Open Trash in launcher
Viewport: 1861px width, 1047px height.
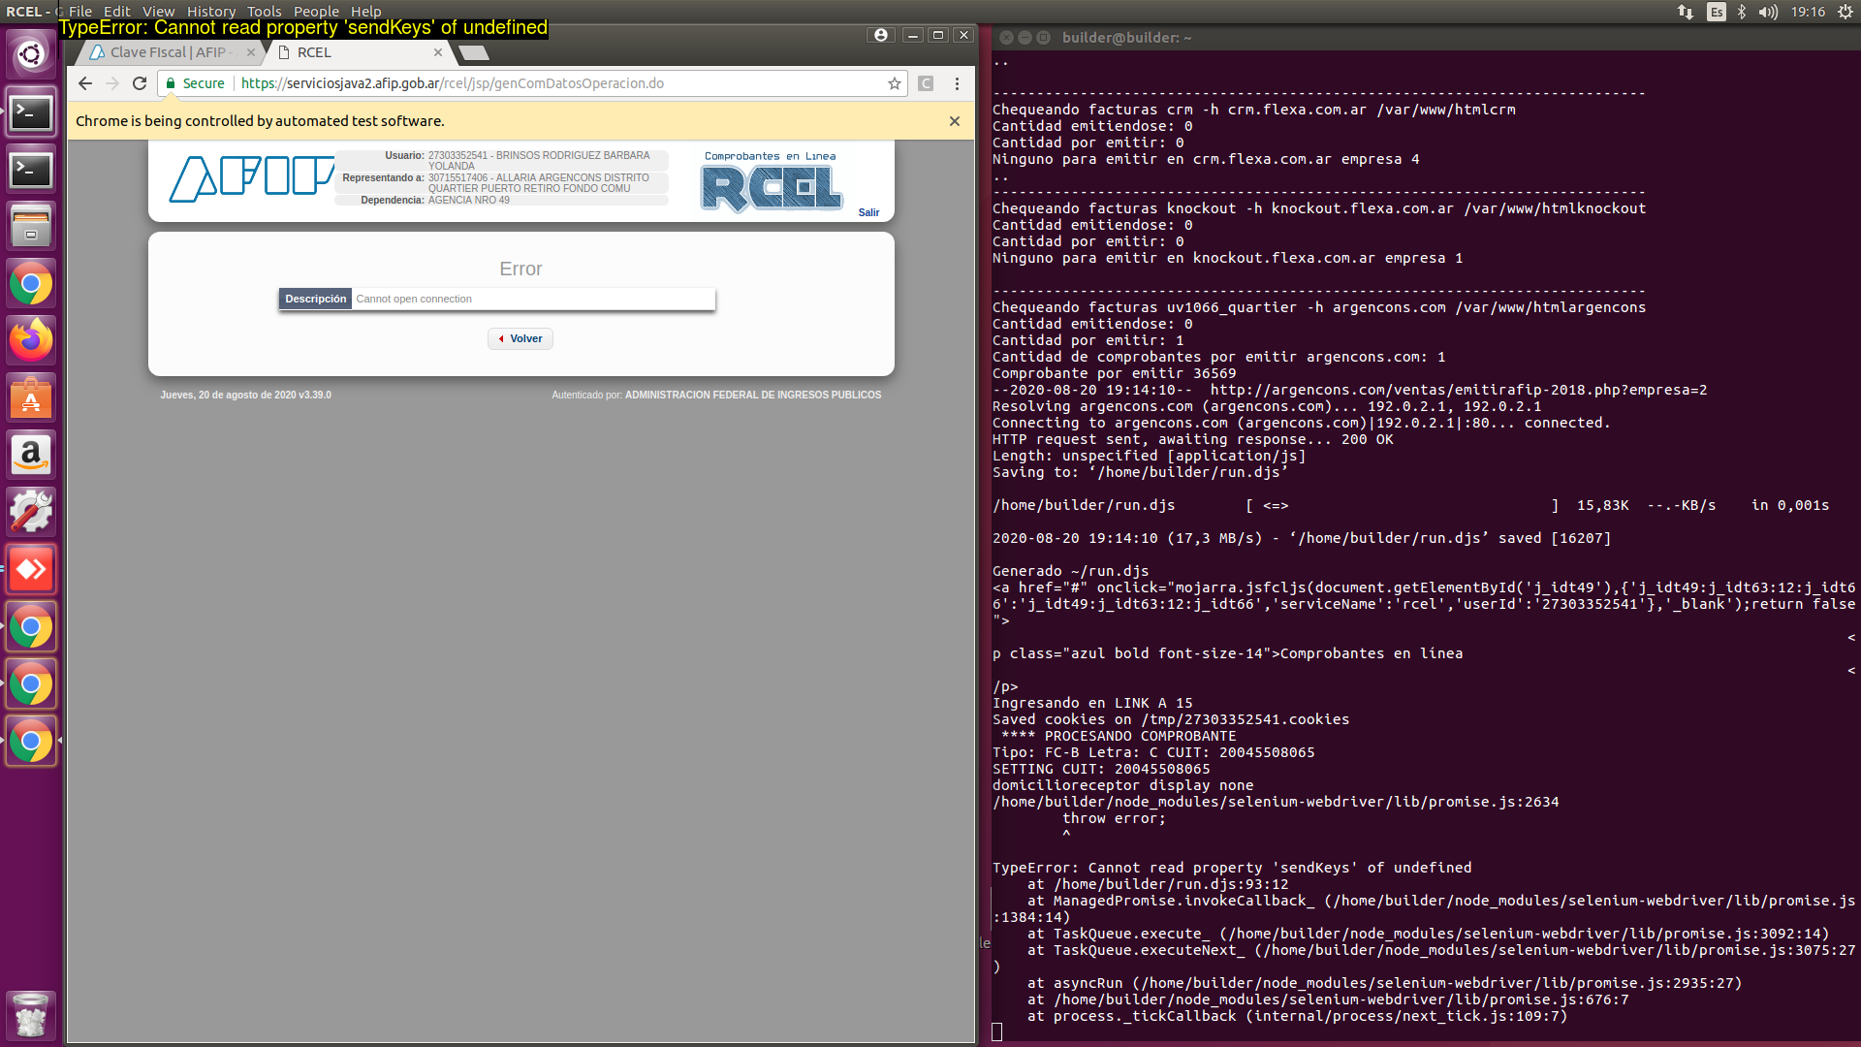pyautogui.click(x=31, y=1015)
